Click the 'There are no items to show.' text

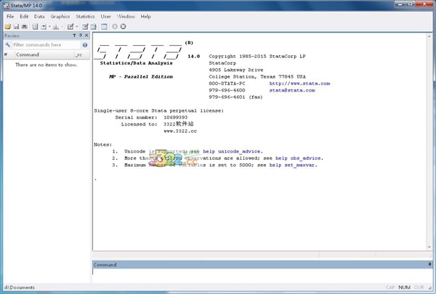(x=47, y=65)
